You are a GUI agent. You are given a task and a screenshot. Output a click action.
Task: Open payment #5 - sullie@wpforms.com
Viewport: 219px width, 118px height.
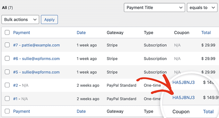pyautogui.click(x=36, y=72)
